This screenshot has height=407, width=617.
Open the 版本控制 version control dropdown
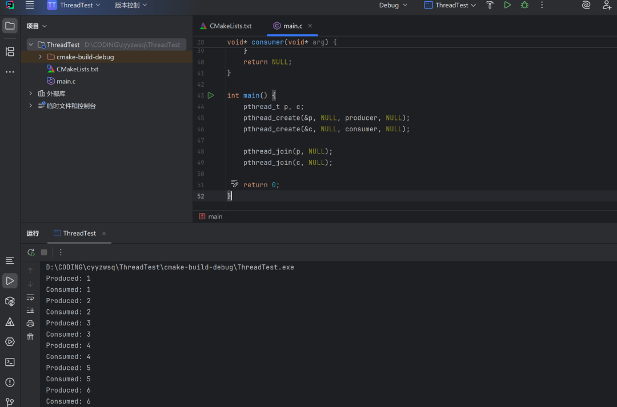click(131, 5)
